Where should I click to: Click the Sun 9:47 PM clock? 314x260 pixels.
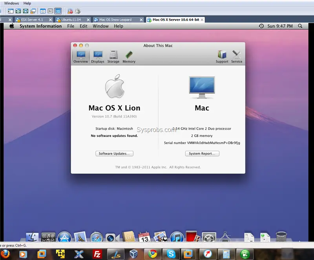[280, 26]
